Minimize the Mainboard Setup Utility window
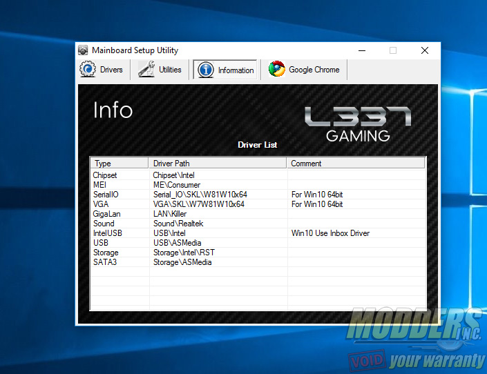The image size is (487, 374). 362,50
